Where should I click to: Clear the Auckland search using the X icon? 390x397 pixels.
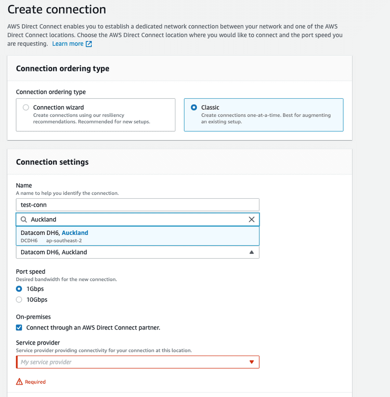[251, 219]
